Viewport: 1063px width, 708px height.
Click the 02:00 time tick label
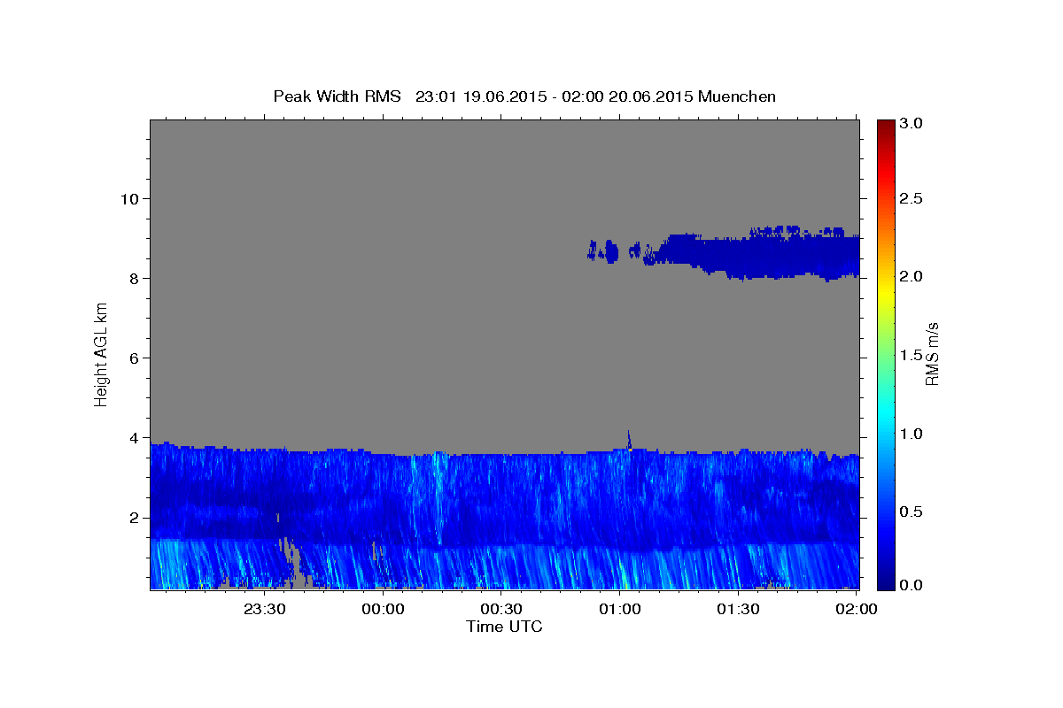(x=857, y=609)
